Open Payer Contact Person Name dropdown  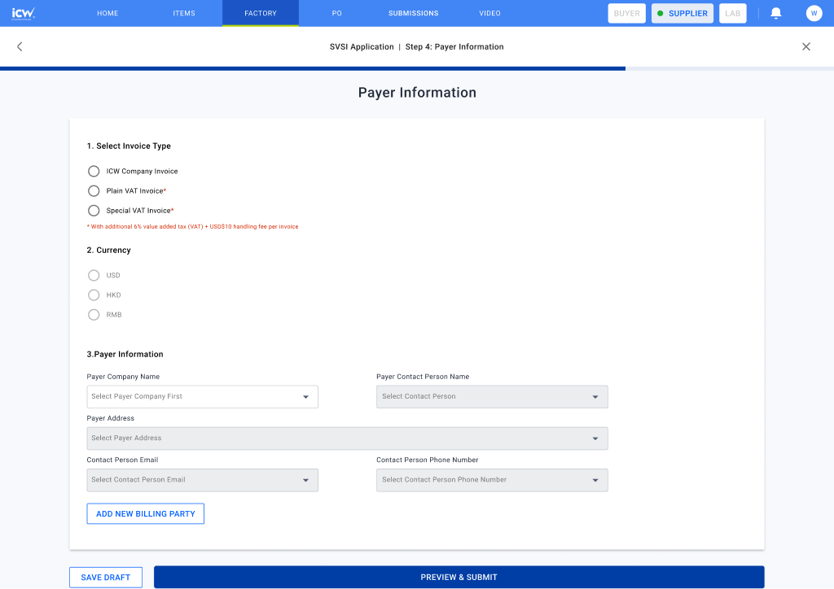pyautogui.click(x=492, y=397)
